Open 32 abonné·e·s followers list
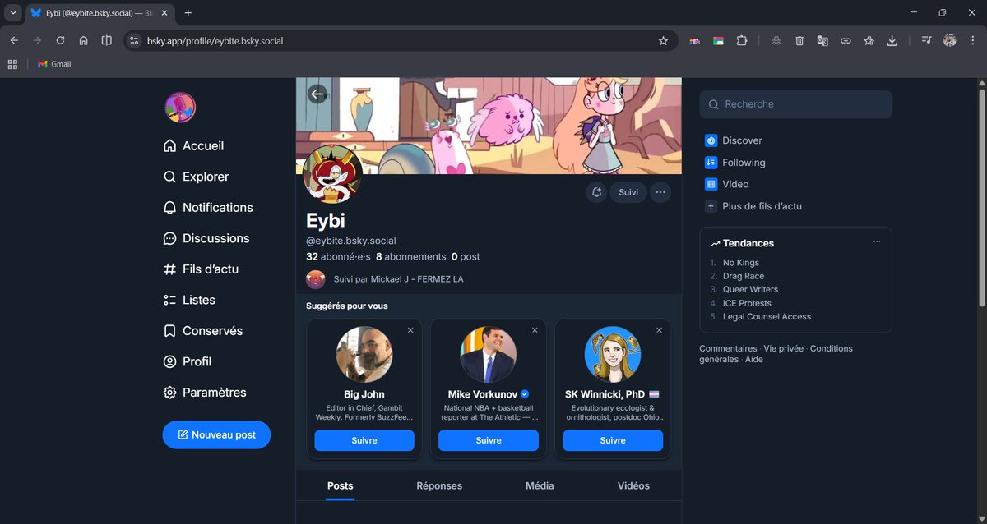This screenshot has width=987, height=524. pos(338,256)
